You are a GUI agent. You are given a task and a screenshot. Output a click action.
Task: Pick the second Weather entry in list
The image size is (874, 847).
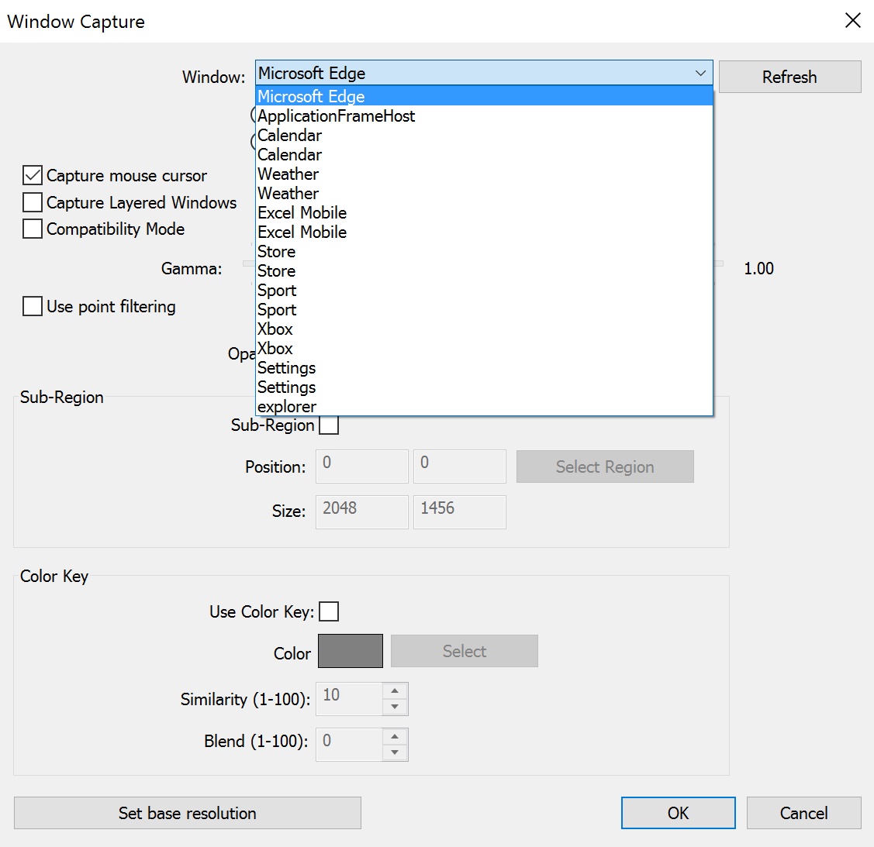point(484,193)
